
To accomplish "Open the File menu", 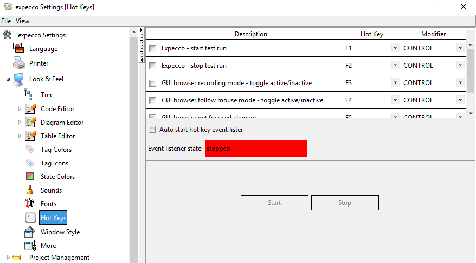I will 6,21.
